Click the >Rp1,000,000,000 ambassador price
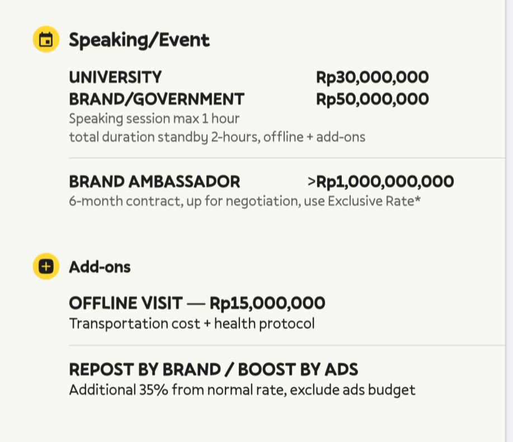513x442 pixels. tap(380, 182)
